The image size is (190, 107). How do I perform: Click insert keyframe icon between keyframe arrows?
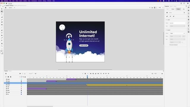tap(85, 73)
